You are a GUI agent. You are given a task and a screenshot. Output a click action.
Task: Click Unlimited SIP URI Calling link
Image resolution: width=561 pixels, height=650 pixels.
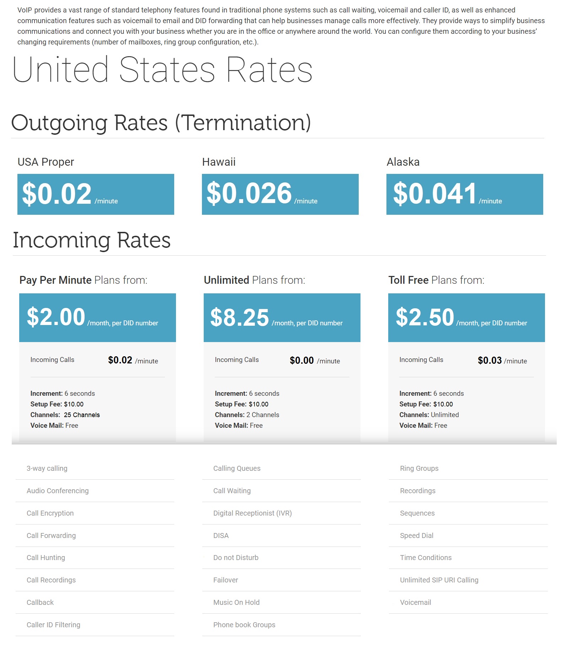[x=439, y=580]
